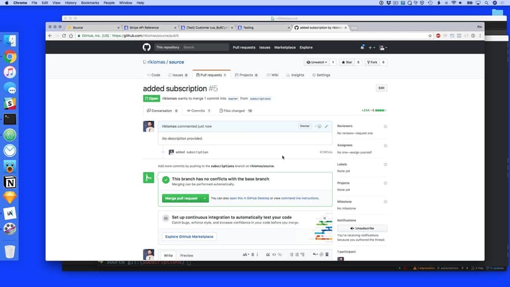This screenshot has width=510, height=287.
Task: Open the create new plus dropdown
Action: point(373,47)
